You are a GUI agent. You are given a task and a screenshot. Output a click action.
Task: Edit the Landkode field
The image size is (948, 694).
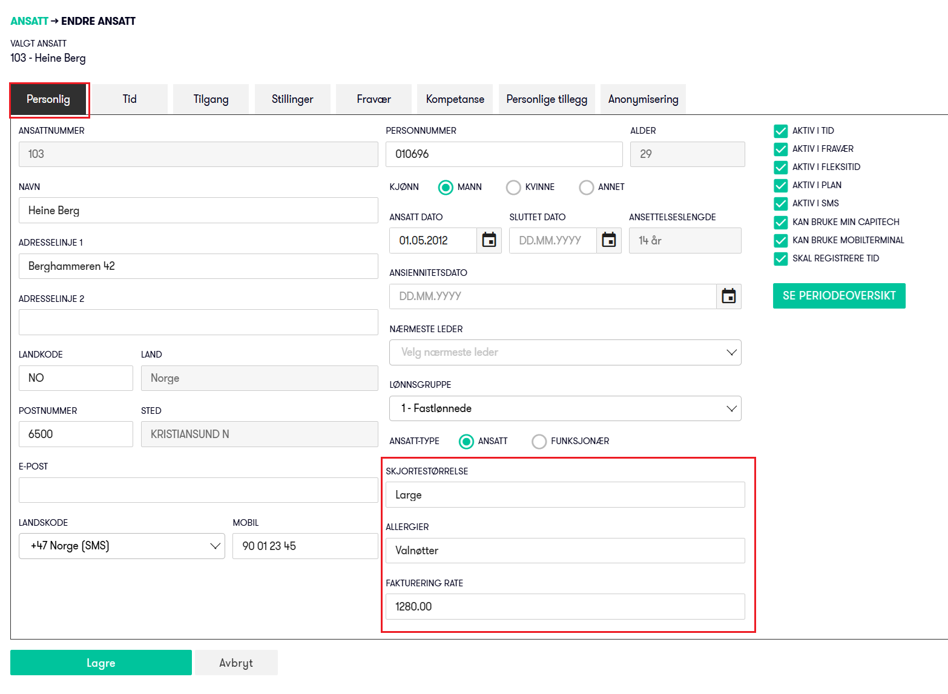[76, 378]
